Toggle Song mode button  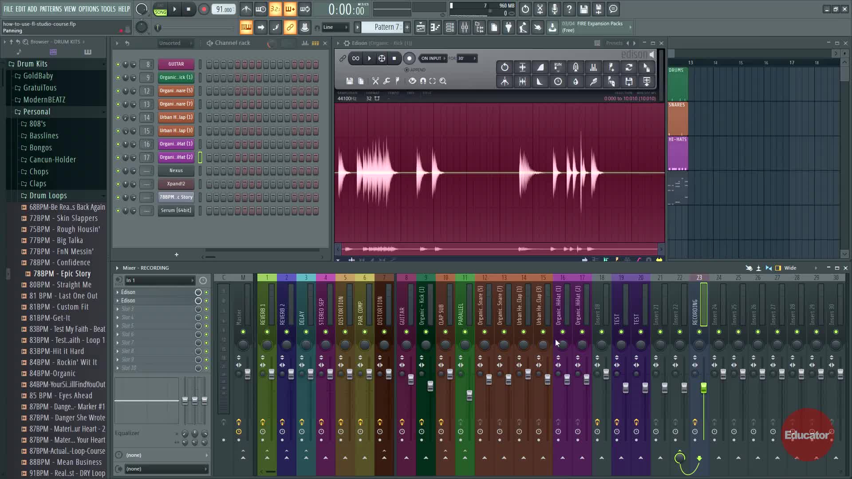160,12
